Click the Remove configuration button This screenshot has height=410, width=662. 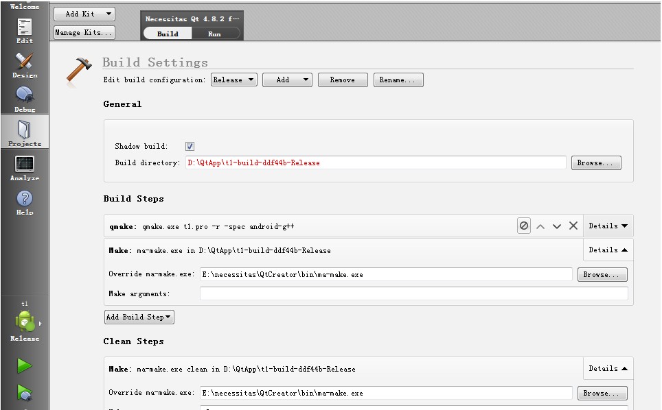click(343, 80)
